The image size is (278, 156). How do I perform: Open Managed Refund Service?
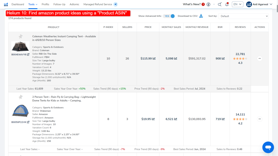pyautogui.click(x=98, y=4)
